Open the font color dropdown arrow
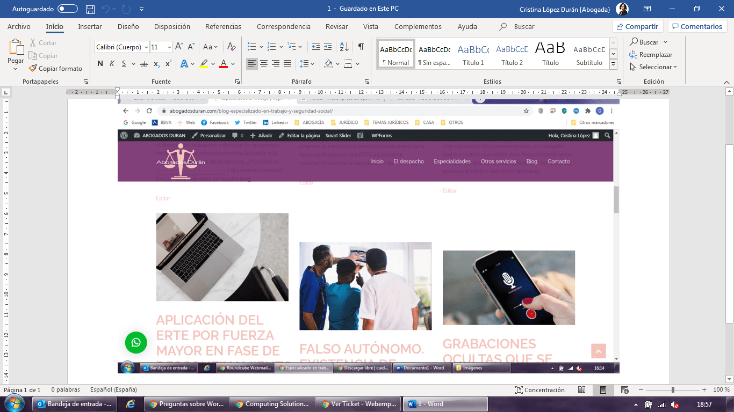Viewport: 734px width, 412px height. 233,64
